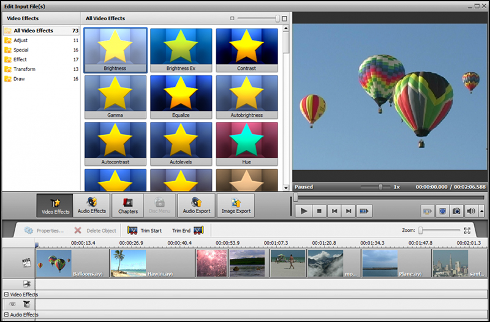Select the Balloons.avi clip
The height and width of the screenshot is (322, 490).
(x=72, y=263)
